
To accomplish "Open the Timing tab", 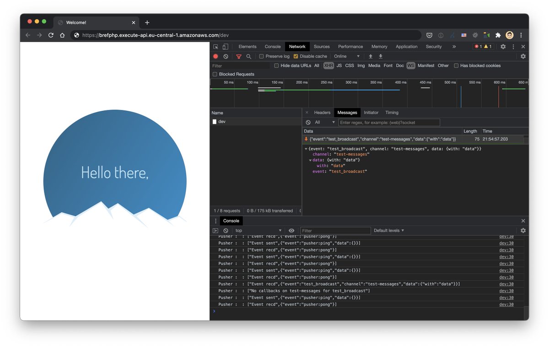I will coord(392,113).
